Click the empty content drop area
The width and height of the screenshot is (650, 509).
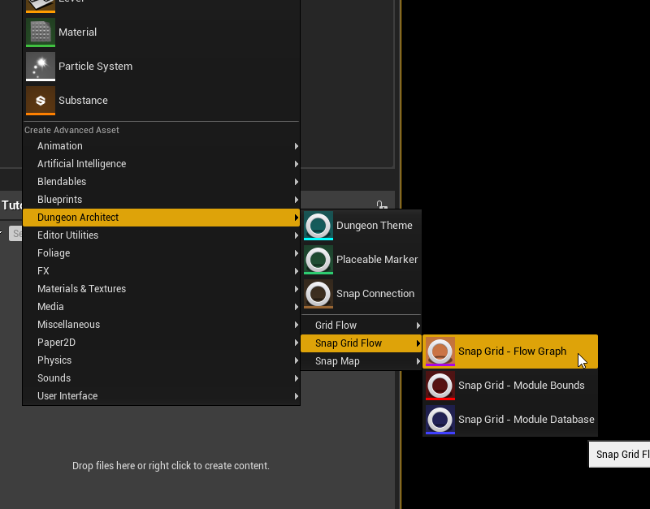[x=171, y=466]
